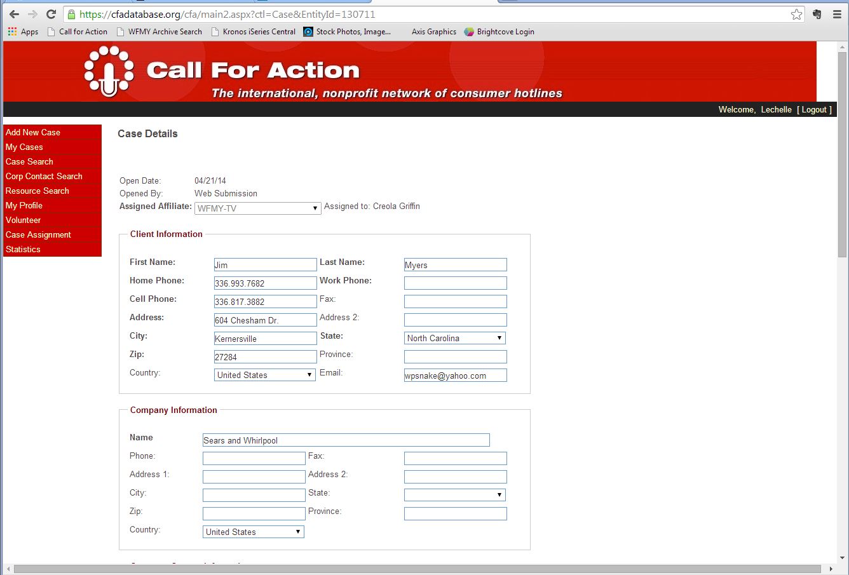Select Volunteer in the sidebar
The image size is (849, 575).
[x=52, y=220]
